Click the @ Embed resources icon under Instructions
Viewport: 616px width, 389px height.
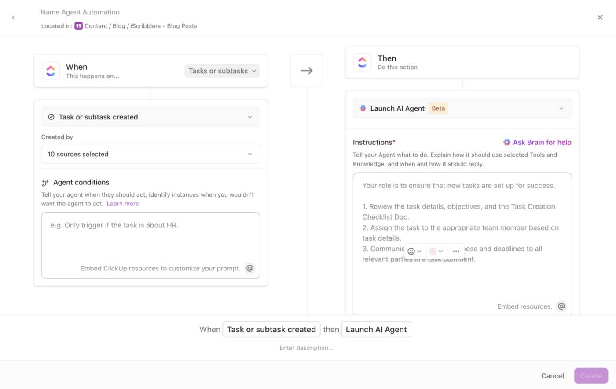pyautogui.click(x=561, y=306)
